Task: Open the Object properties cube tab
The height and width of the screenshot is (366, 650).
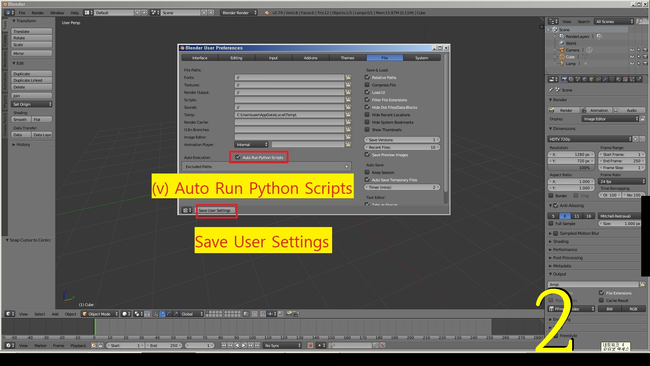Action: (x=591, y=79)
